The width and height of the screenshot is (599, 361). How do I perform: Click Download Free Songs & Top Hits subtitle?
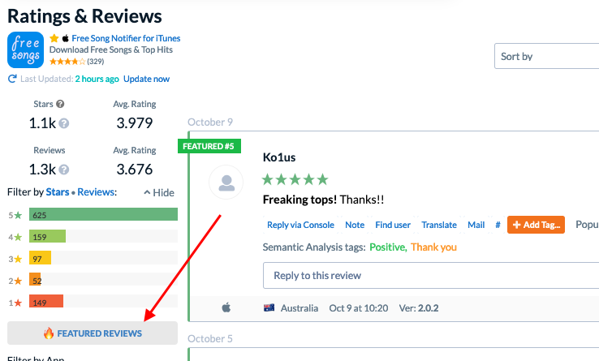110,49
